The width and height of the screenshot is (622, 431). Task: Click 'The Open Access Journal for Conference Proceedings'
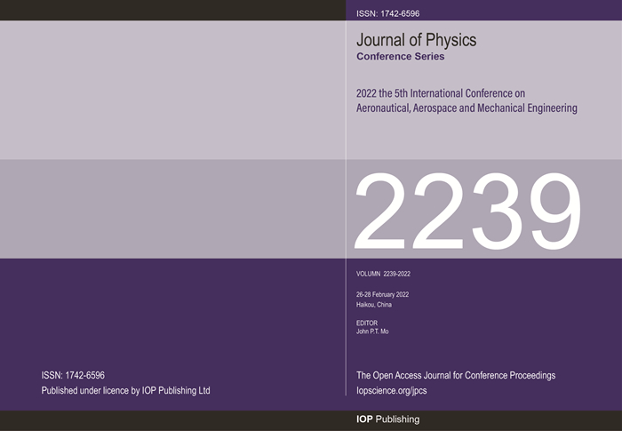(456, 375)
